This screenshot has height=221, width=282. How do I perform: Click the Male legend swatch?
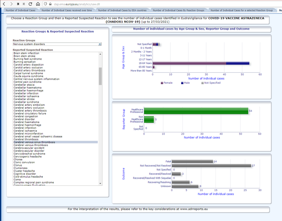pyautogui.click(x=182, y=83)
